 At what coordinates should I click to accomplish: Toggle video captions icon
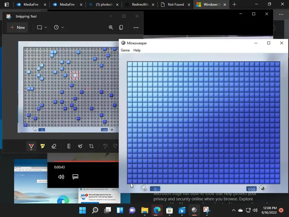(75, 177)
